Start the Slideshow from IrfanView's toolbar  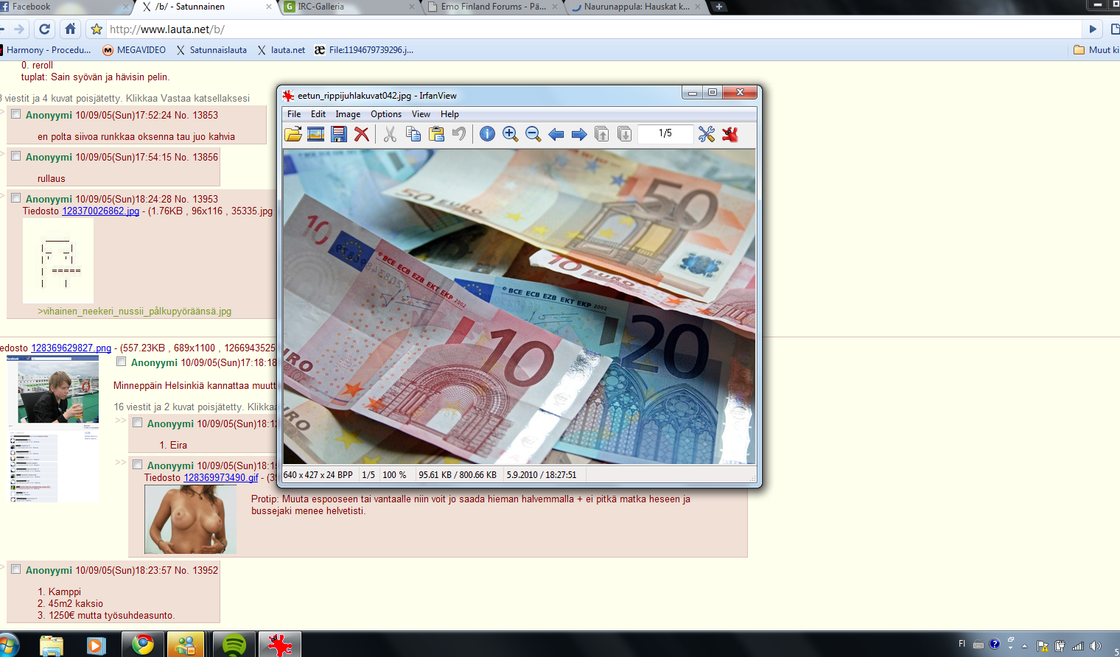[316, 134]
